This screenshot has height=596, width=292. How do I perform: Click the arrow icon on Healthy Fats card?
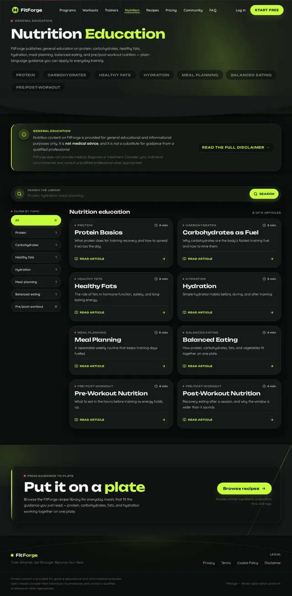(164, 312)
